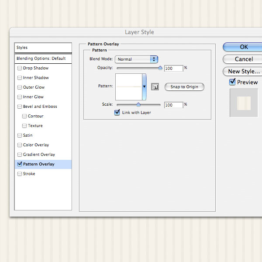Check the Gradient Overlay box

(x=20, y=155)
